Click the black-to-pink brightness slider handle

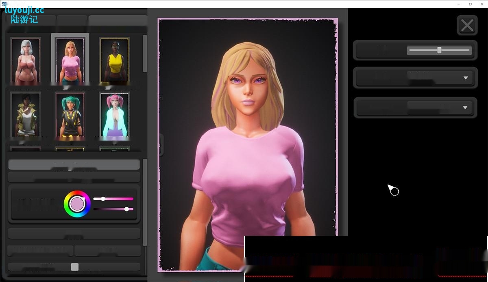(127, 209)
